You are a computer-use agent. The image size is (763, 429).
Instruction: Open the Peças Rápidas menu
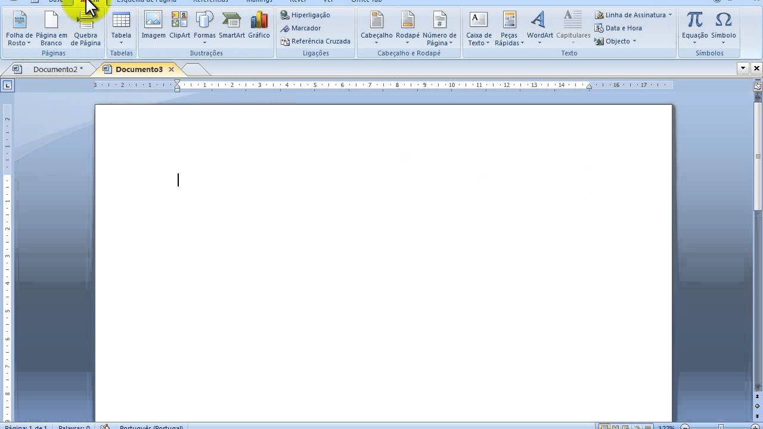pyautogui.click(x=509, y=29)
